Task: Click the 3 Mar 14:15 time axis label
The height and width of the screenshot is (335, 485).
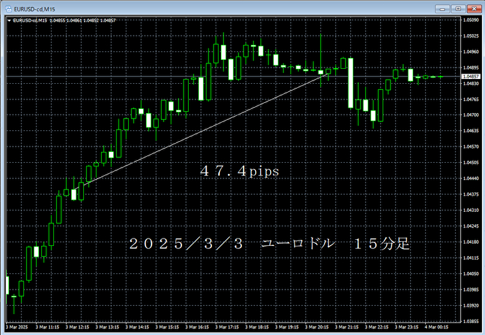Action: 137,327
